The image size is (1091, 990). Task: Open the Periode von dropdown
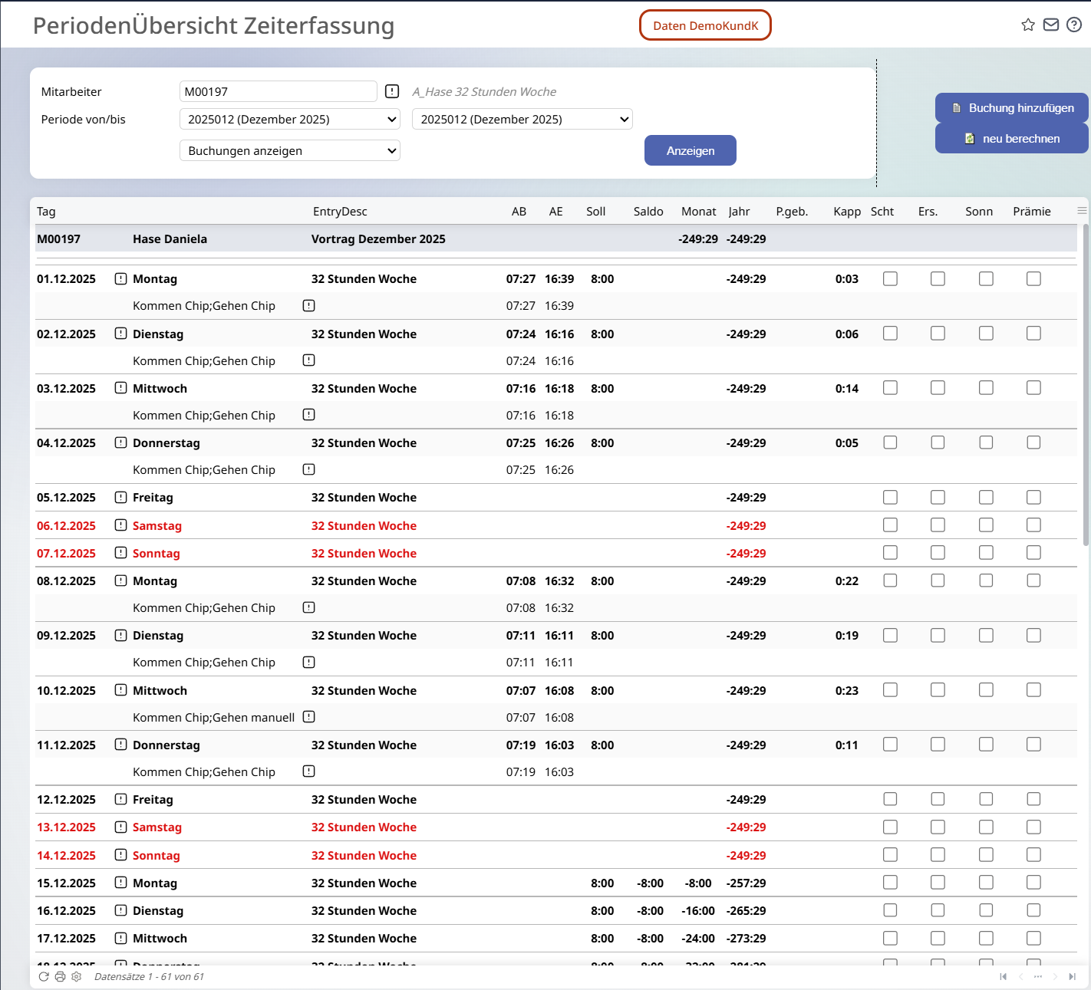(290, 119)
